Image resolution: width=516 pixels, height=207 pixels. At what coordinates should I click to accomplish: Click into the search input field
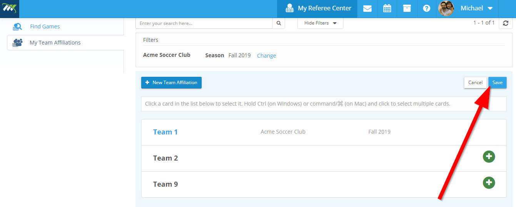point(204,23)
